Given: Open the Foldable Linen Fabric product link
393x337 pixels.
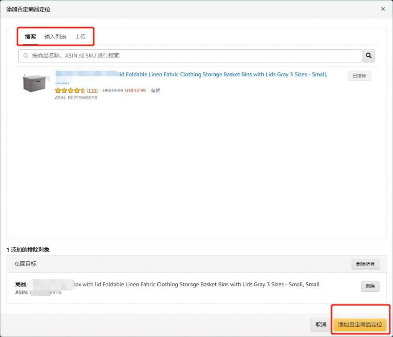Looking at the screenshot, I should [x=191, y=74].
